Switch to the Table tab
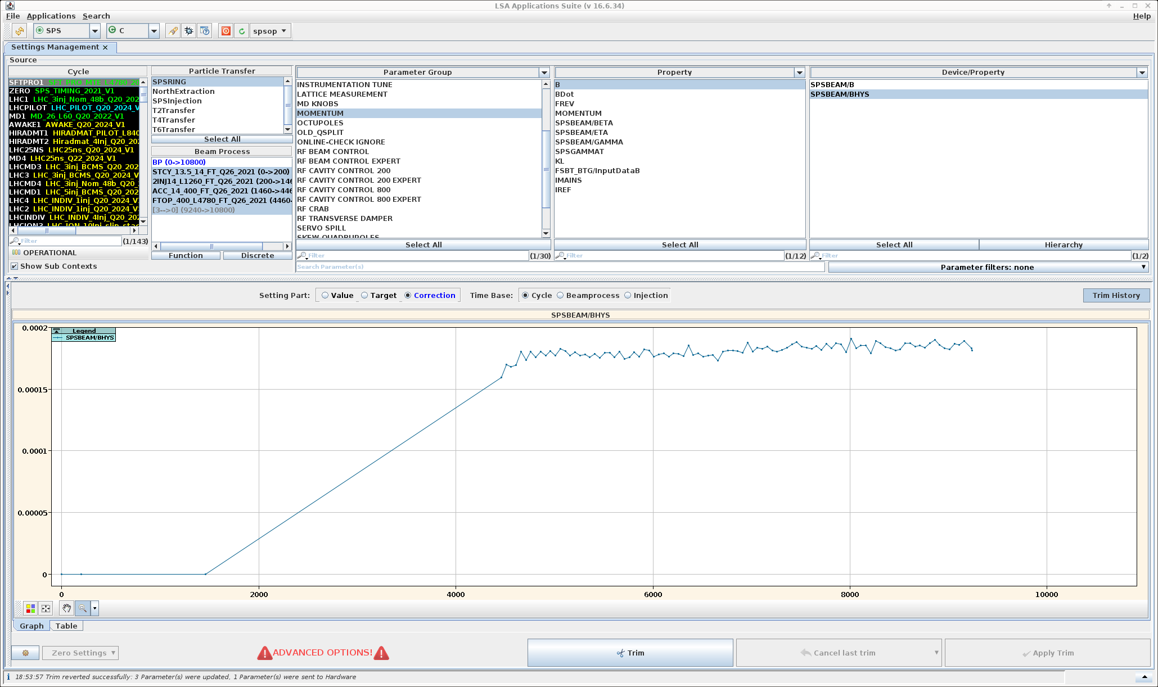The width and height of the screenshot is (1158, 687). point(66,626)
